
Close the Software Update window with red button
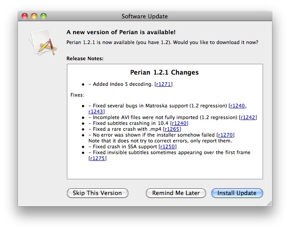25,16
